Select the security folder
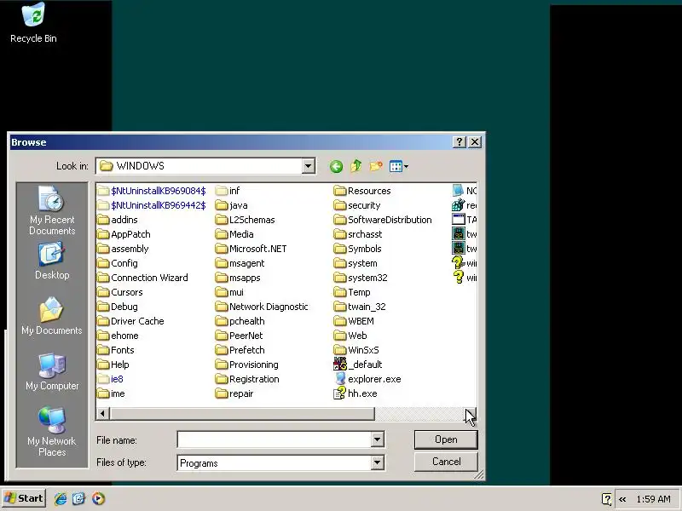The height and width of the screenshot is (511, 682). pyautogui.click(x=357, y=205)
